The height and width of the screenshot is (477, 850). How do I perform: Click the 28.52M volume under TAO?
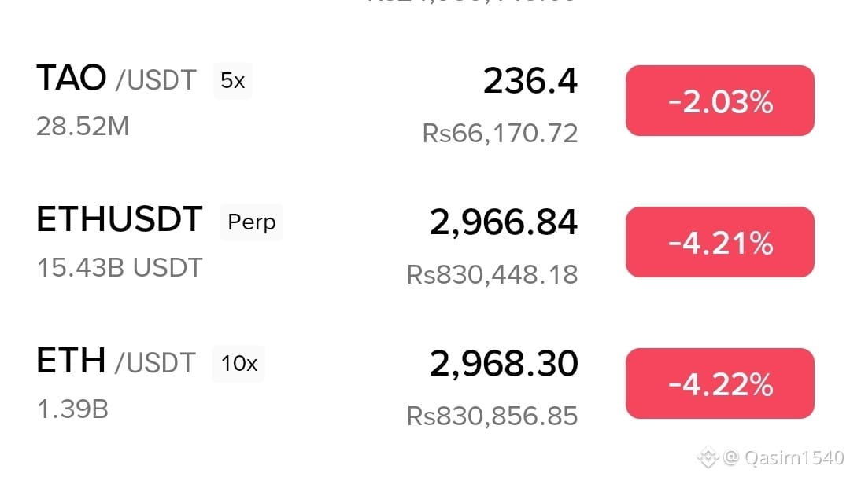pos(83,126)
